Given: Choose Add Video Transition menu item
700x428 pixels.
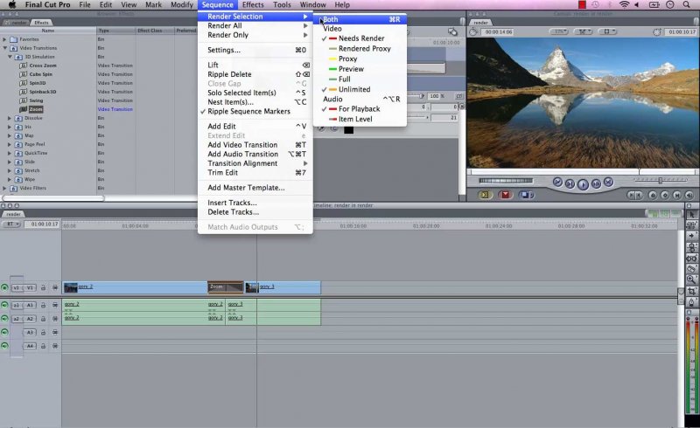Looking at the screenshot, I should click(x=242, y=145).
